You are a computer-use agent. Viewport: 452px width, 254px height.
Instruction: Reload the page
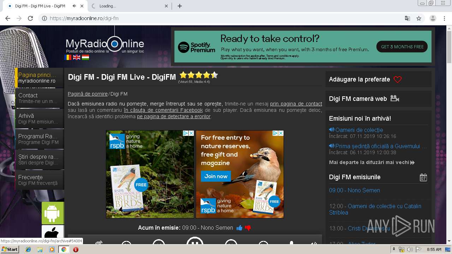click(x=30, y=18)
